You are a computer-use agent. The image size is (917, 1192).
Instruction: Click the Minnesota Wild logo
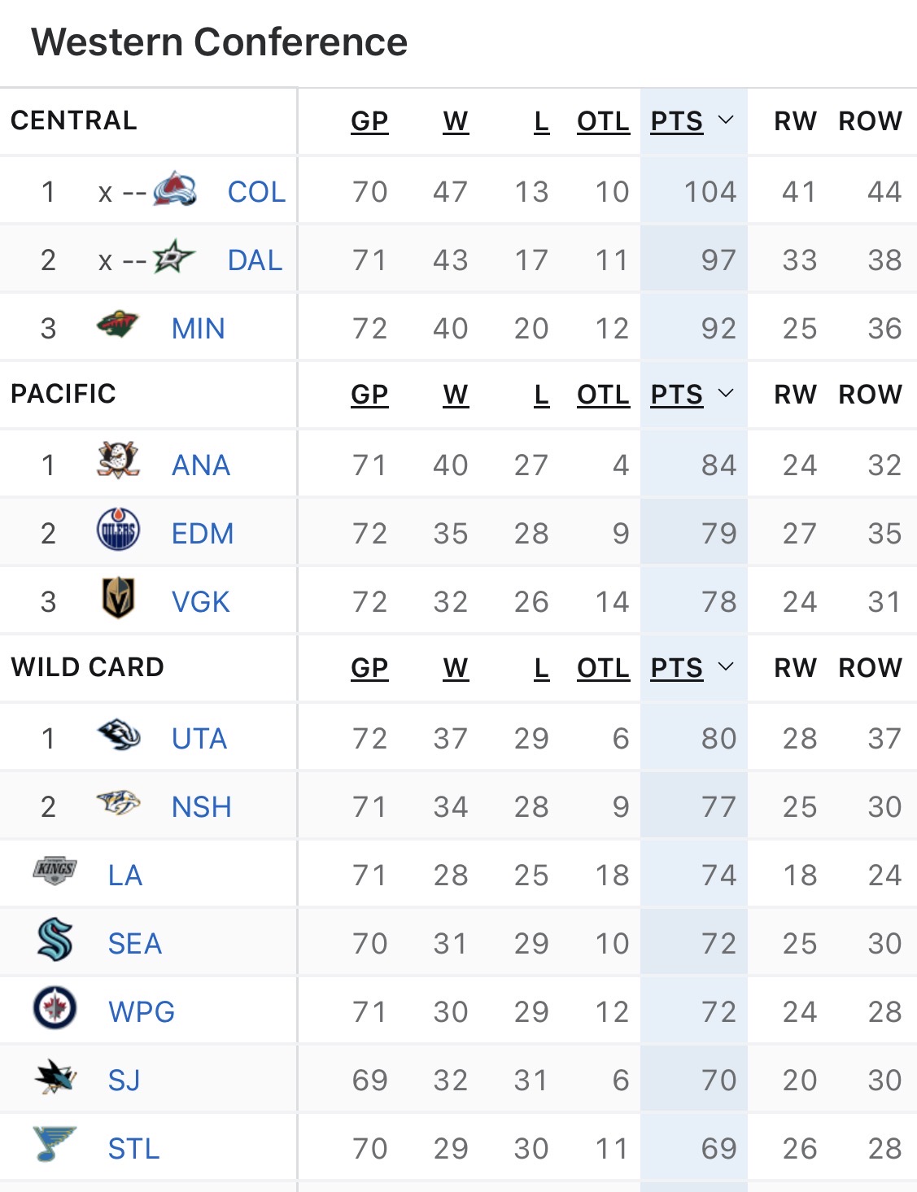pyautogui.click(x=118, y=325)
